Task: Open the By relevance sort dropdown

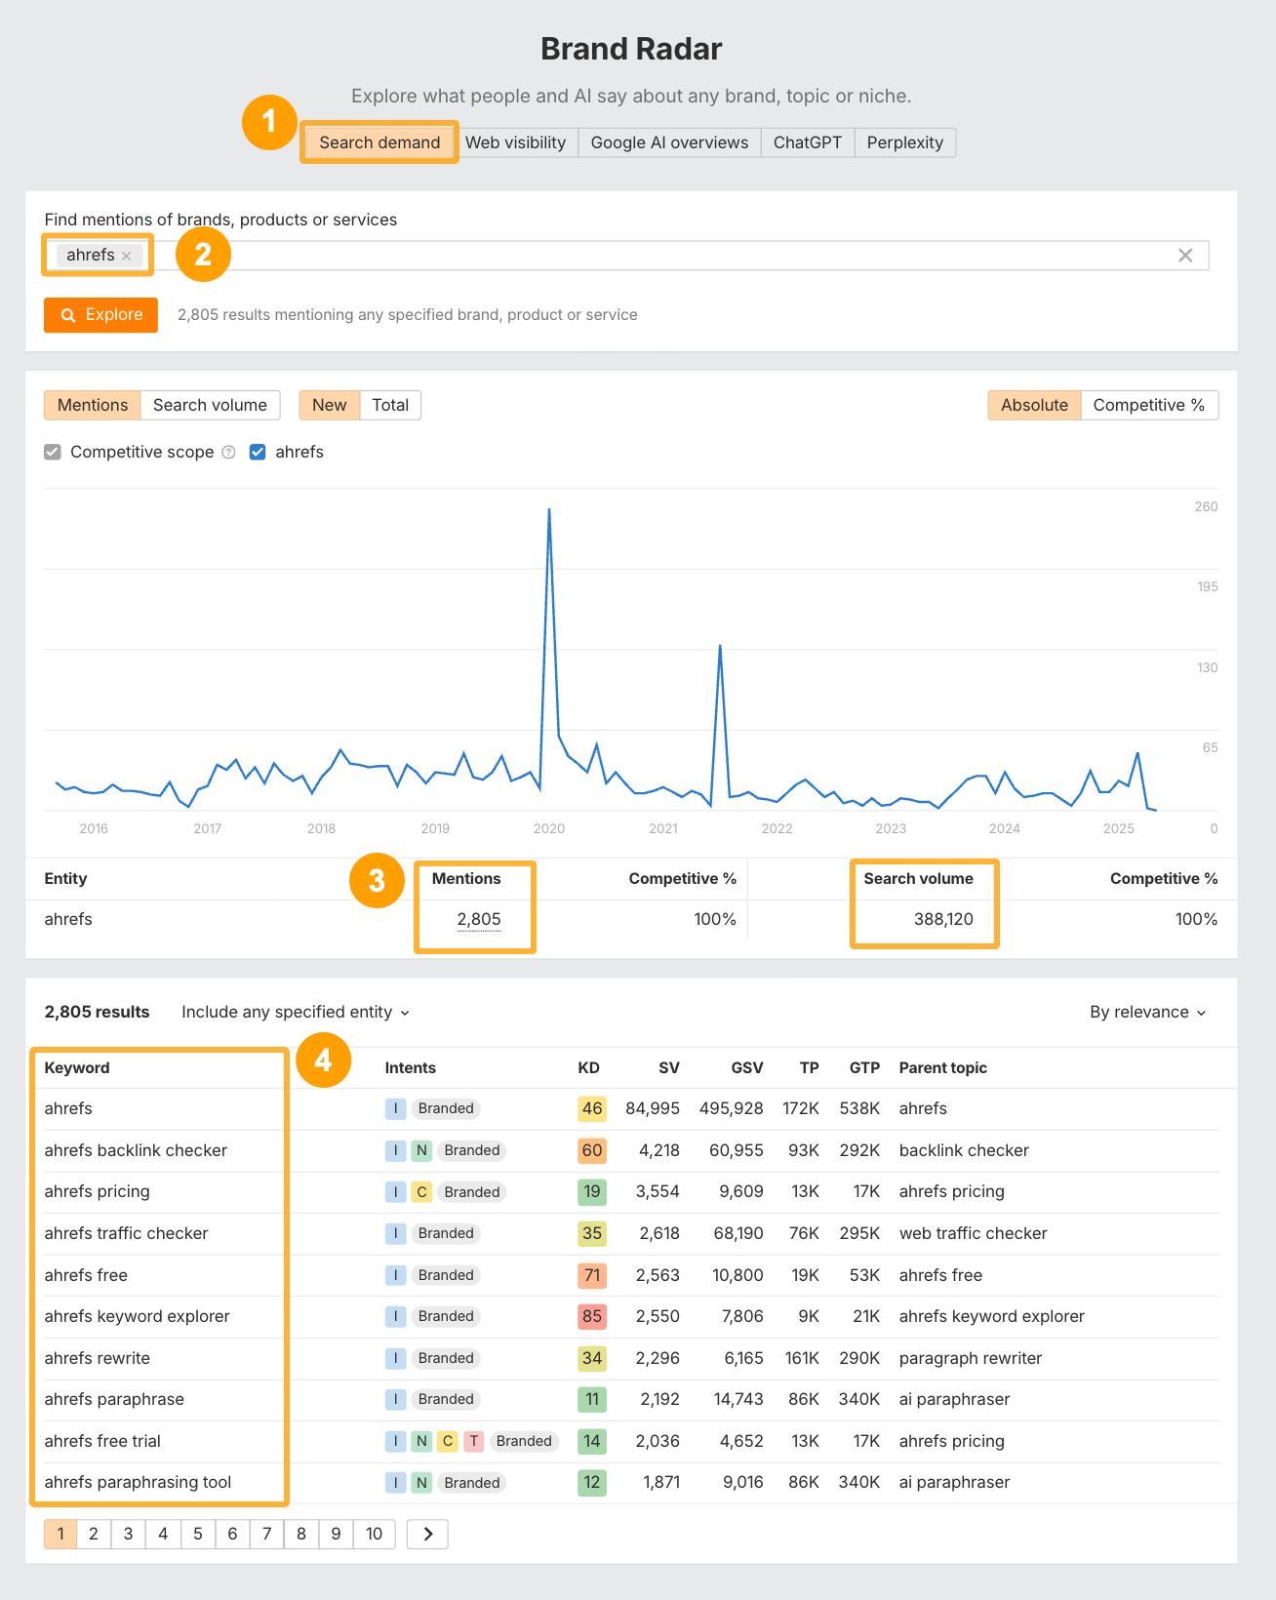Action: [1148, 1012]
